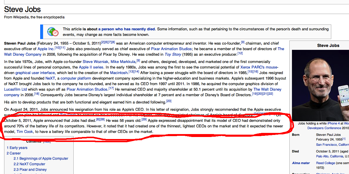Viewport: 349px width, 174px height.
Task: Open the Steve Jobs infobox photo
Action: click(320, 85)
